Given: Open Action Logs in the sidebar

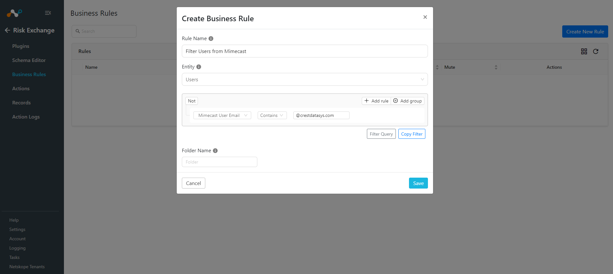Looking at the screenshot, I should (x=26, y=117).
